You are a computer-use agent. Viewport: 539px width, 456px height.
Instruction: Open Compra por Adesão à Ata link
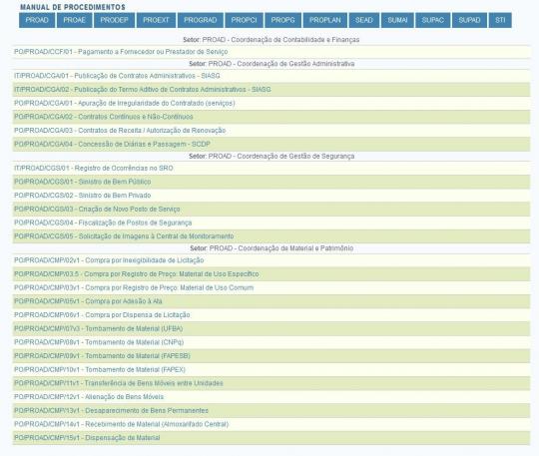[88, 301]
